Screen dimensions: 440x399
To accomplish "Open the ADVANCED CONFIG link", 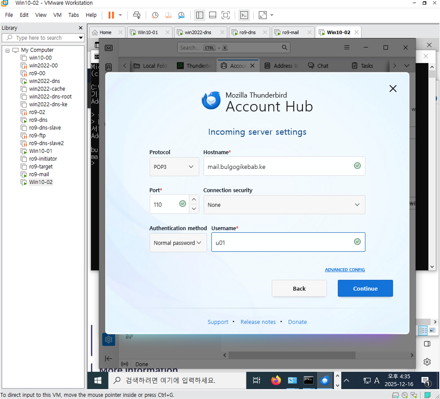I will click(345, 270).
